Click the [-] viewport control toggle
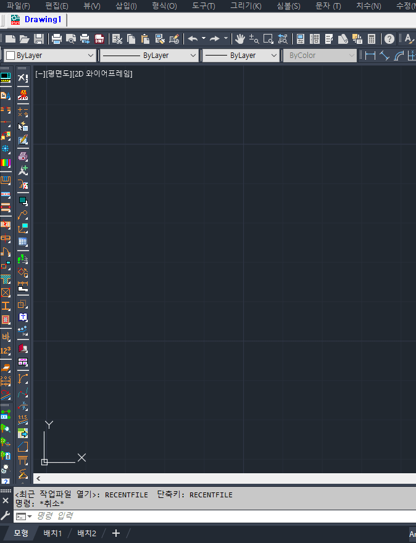This screenshot has height=543, width=416. pos(40,74)
